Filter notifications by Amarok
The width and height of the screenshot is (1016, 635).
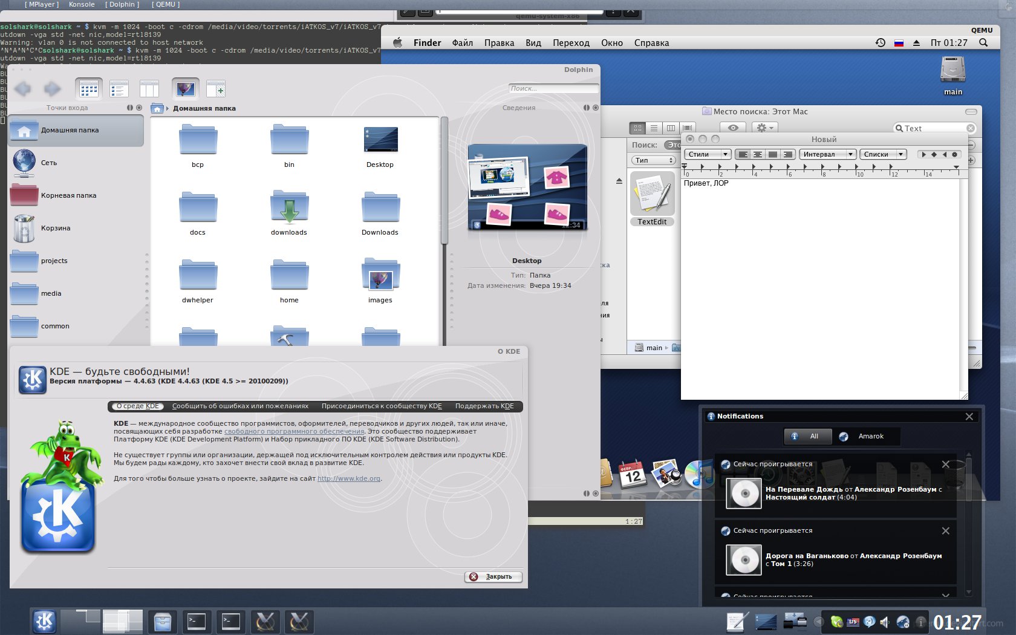[865, 436]
